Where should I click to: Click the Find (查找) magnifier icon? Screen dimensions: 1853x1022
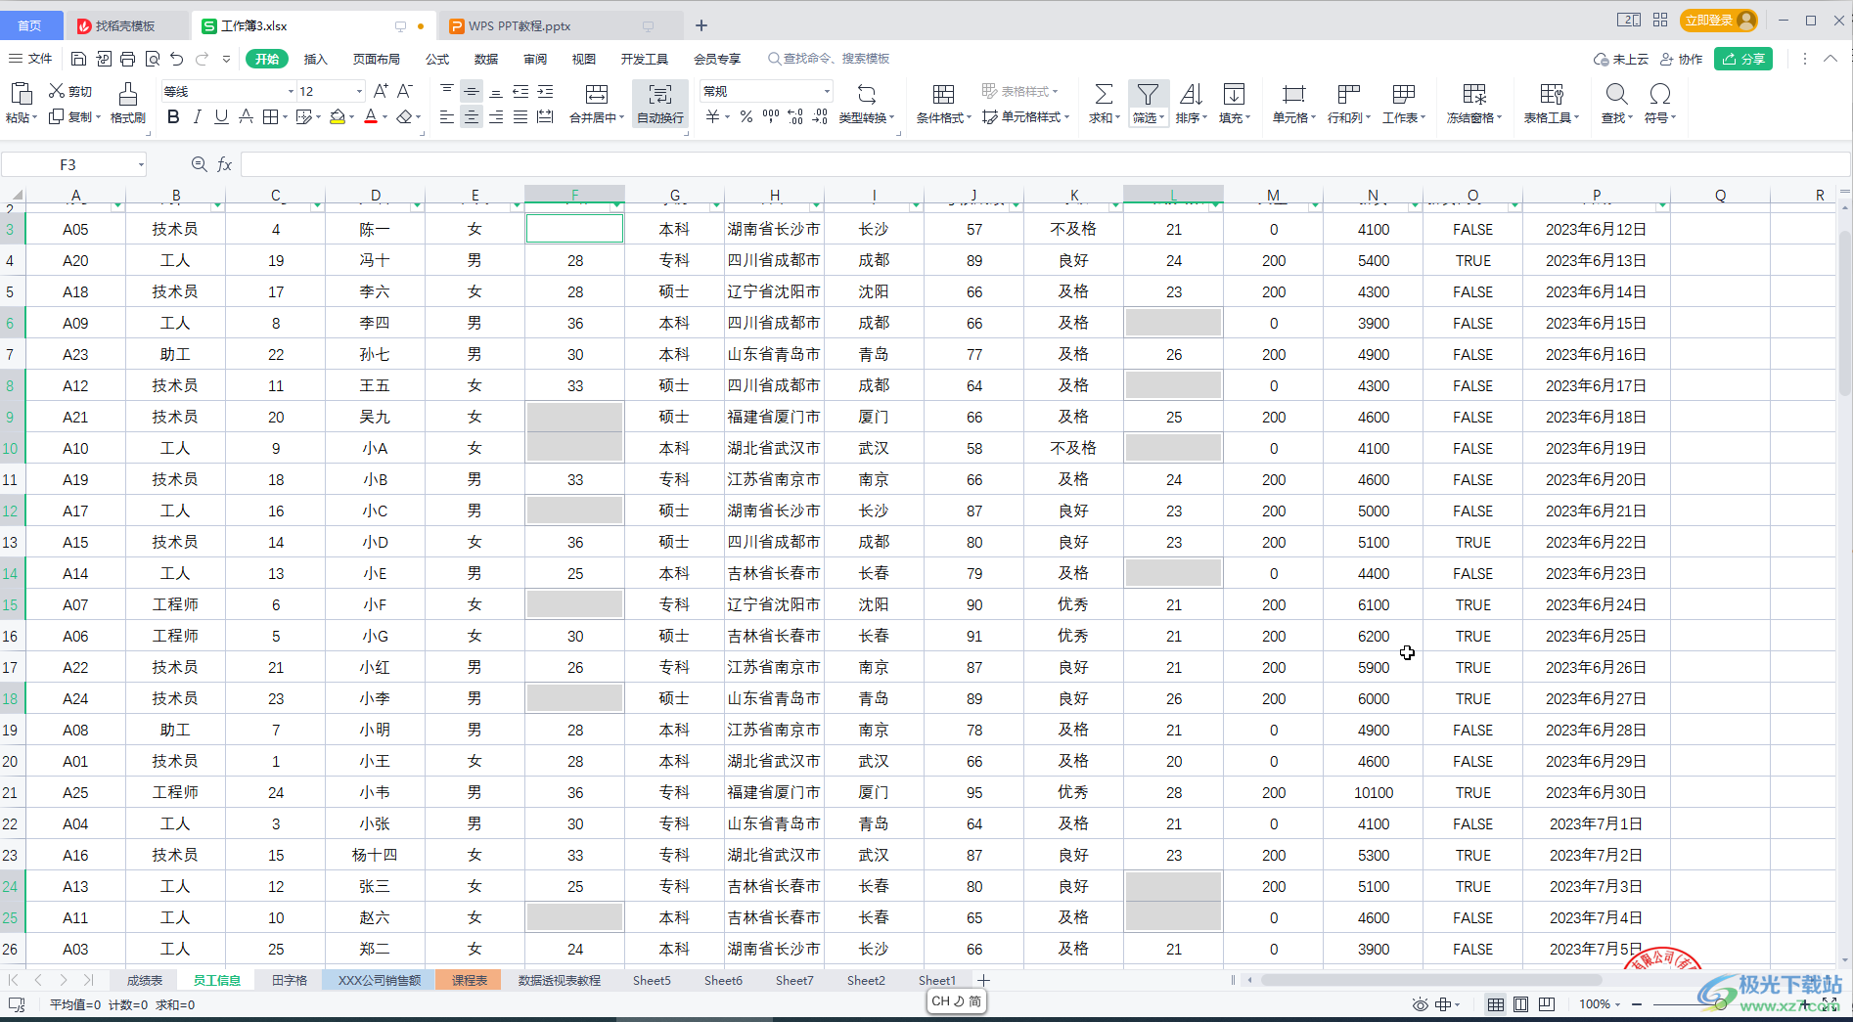pos(1616,94)
